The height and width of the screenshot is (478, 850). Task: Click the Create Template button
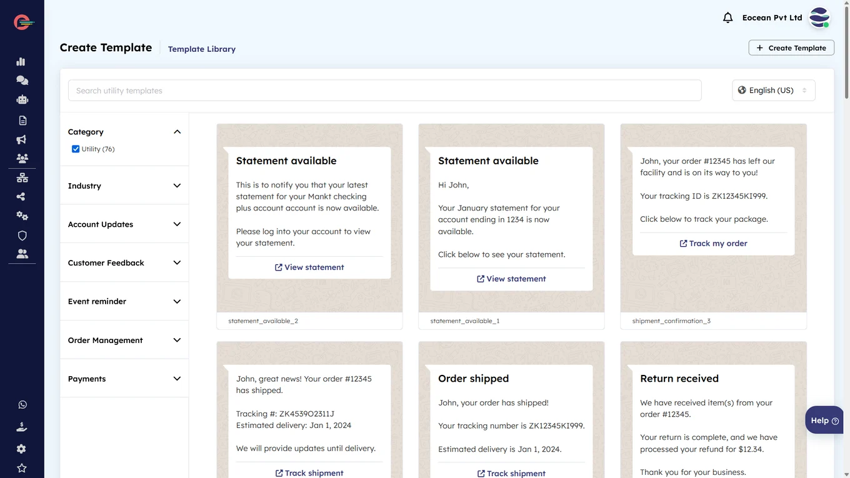coord(791,48)
